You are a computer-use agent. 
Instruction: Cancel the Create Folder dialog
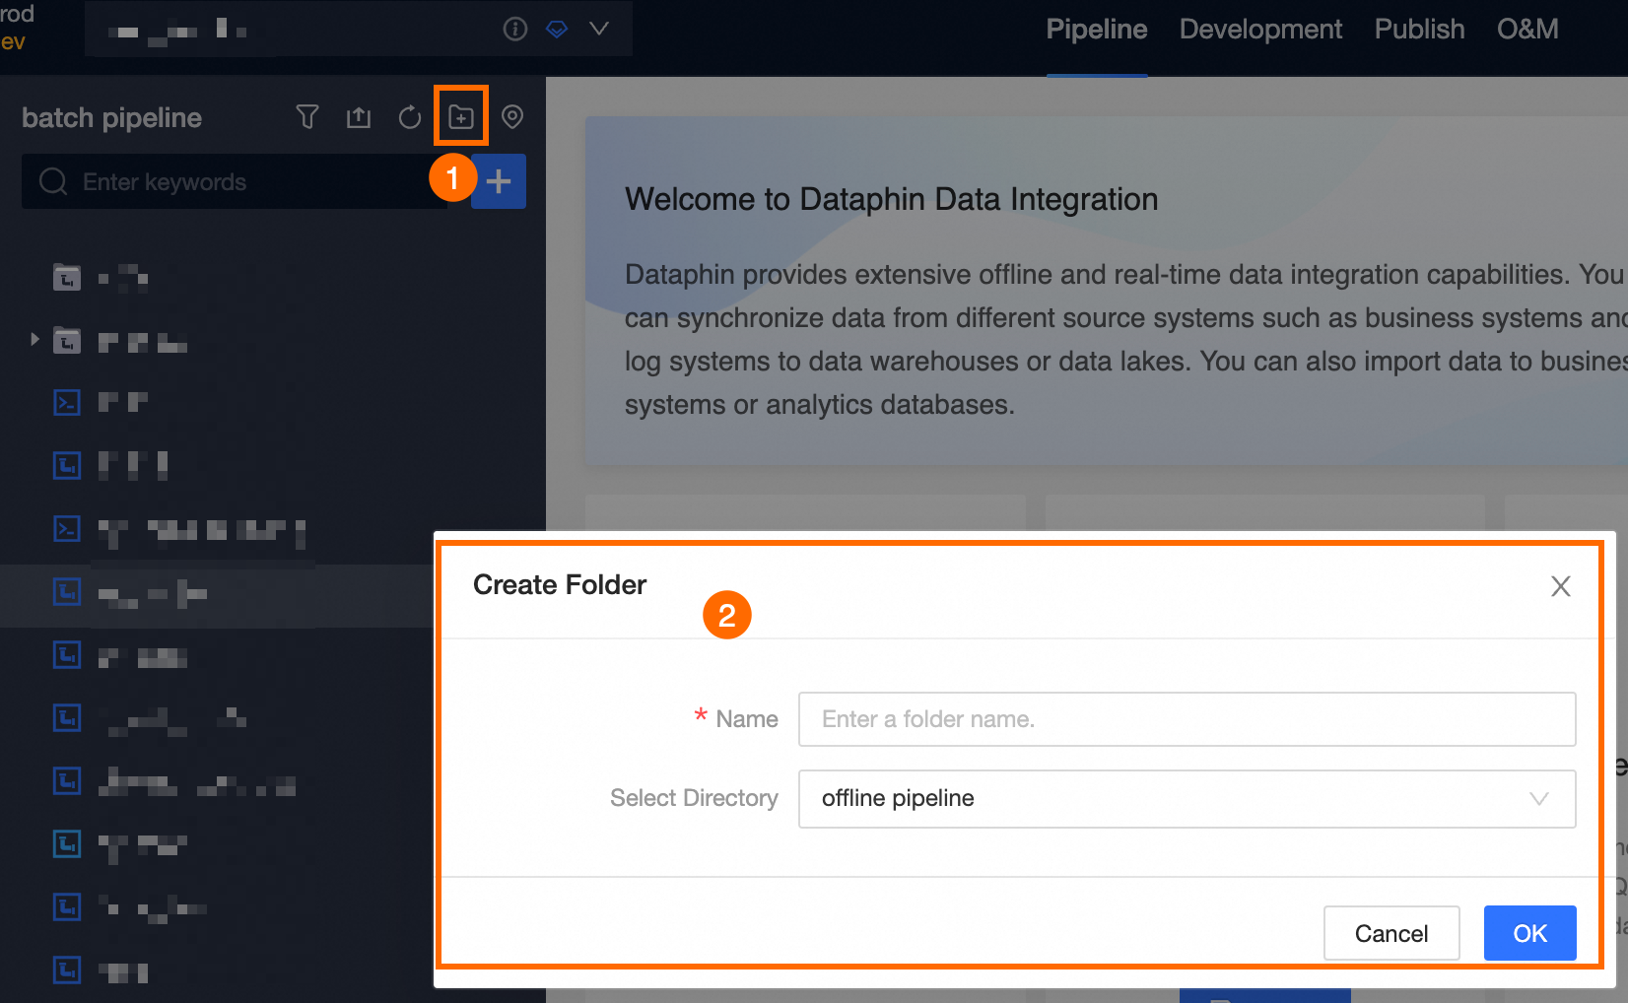(x=1391, y=933)
